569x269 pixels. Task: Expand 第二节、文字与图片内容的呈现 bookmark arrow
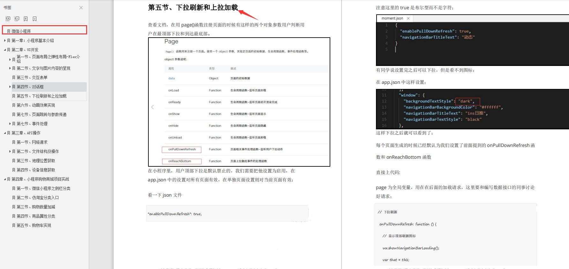point(10,68)
